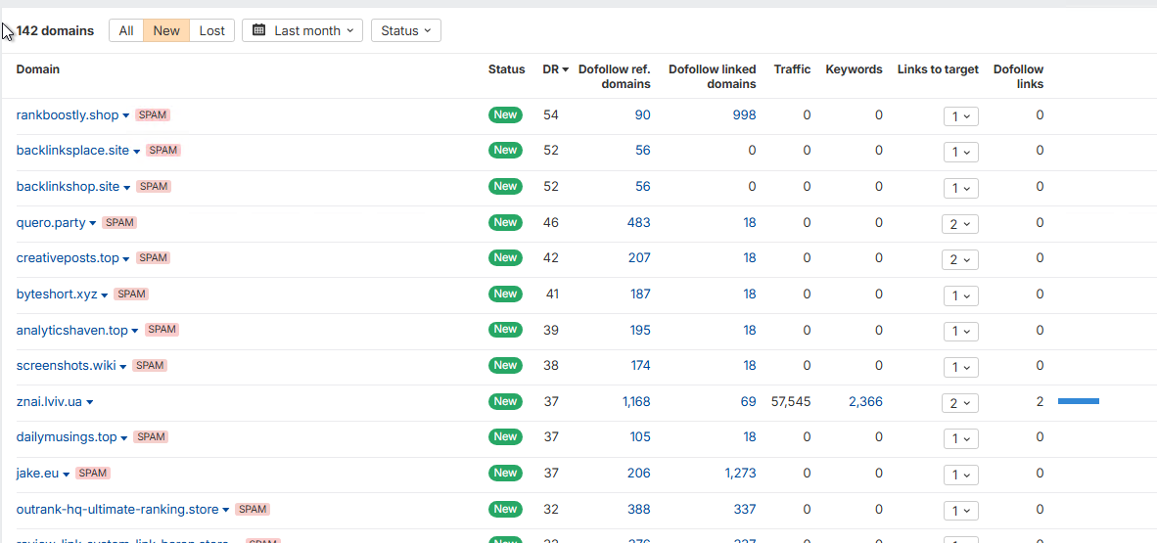Viewport: 1157px width, 544px height.
Task: Expand the arrow next to backlinksplace.site
Action: coord(136,151)
